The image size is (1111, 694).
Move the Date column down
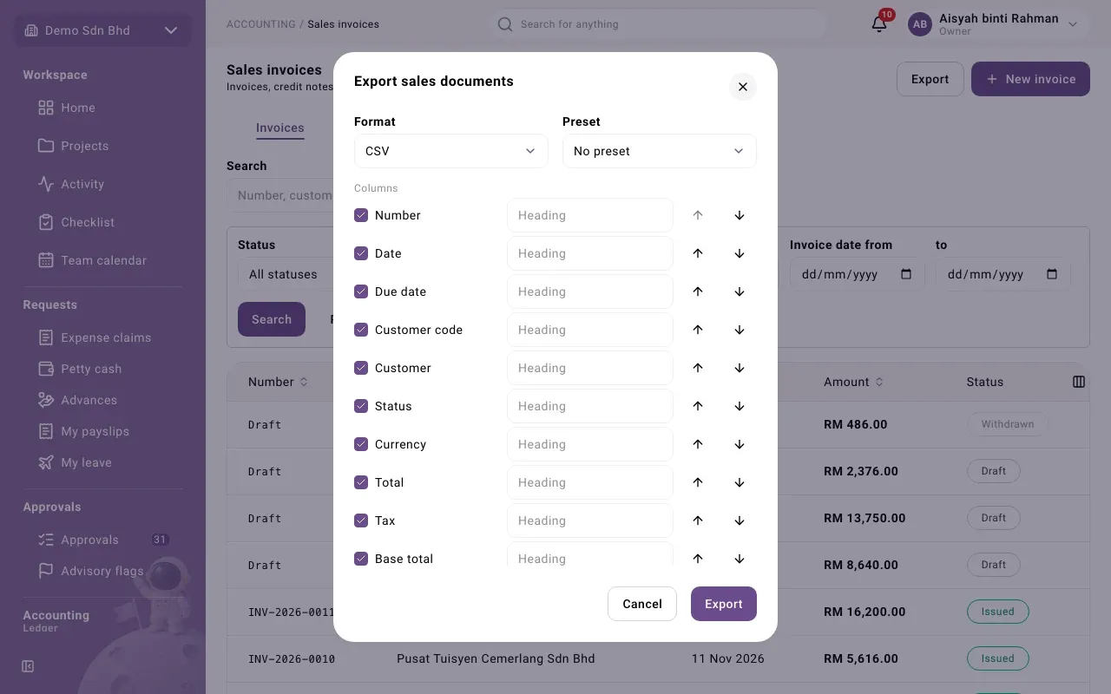740,253
